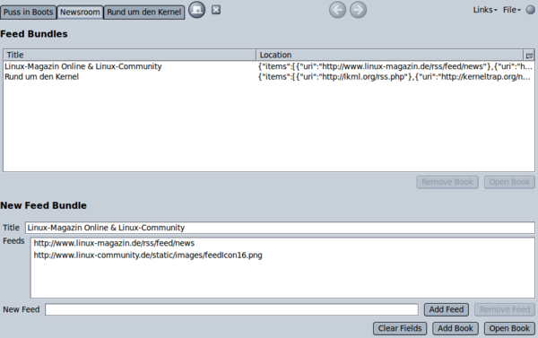
Task: Switch to the Newsroom tab
Action: pos(80,13)
